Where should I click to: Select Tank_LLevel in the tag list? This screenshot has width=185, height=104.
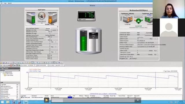6,98
